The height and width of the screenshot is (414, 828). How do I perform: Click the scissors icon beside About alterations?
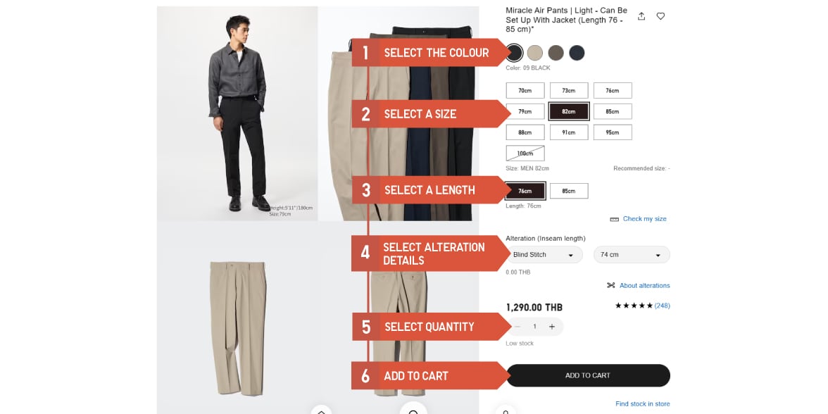(x=611, y=286)
